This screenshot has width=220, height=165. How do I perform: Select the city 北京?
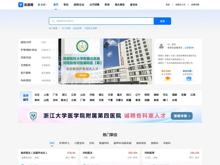(x=37, y=95)
